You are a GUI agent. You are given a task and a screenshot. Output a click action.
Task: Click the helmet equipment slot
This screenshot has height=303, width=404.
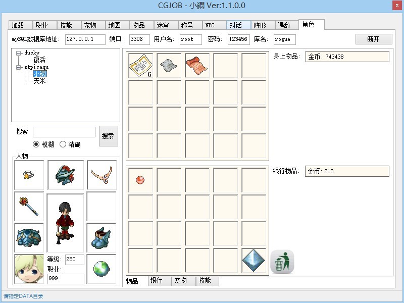point(65,175)
